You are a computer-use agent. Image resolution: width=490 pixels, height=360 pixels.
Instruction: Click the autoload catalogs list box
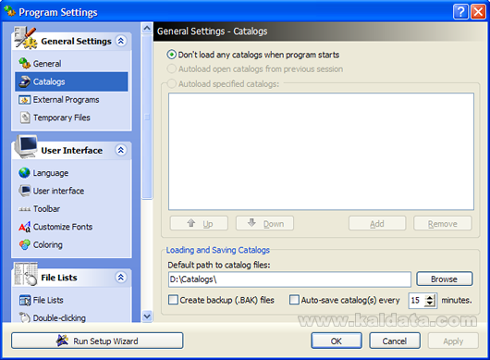(321, 152)
